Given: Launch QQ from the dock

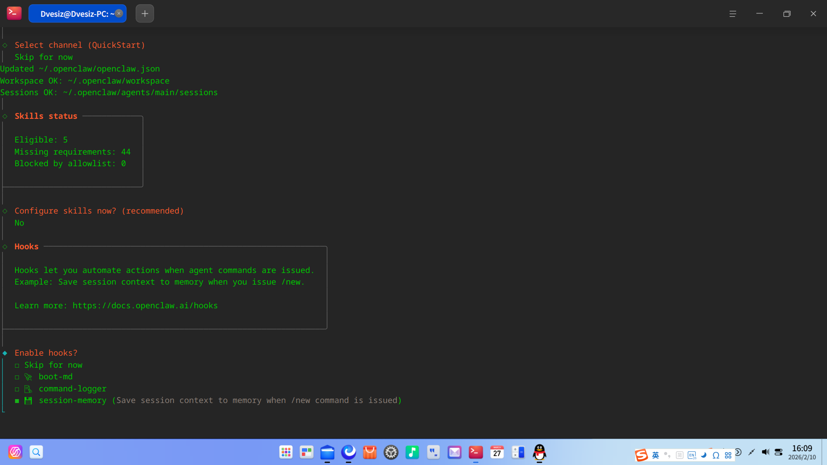Looking at the screenshot, I should click(540, 452).
